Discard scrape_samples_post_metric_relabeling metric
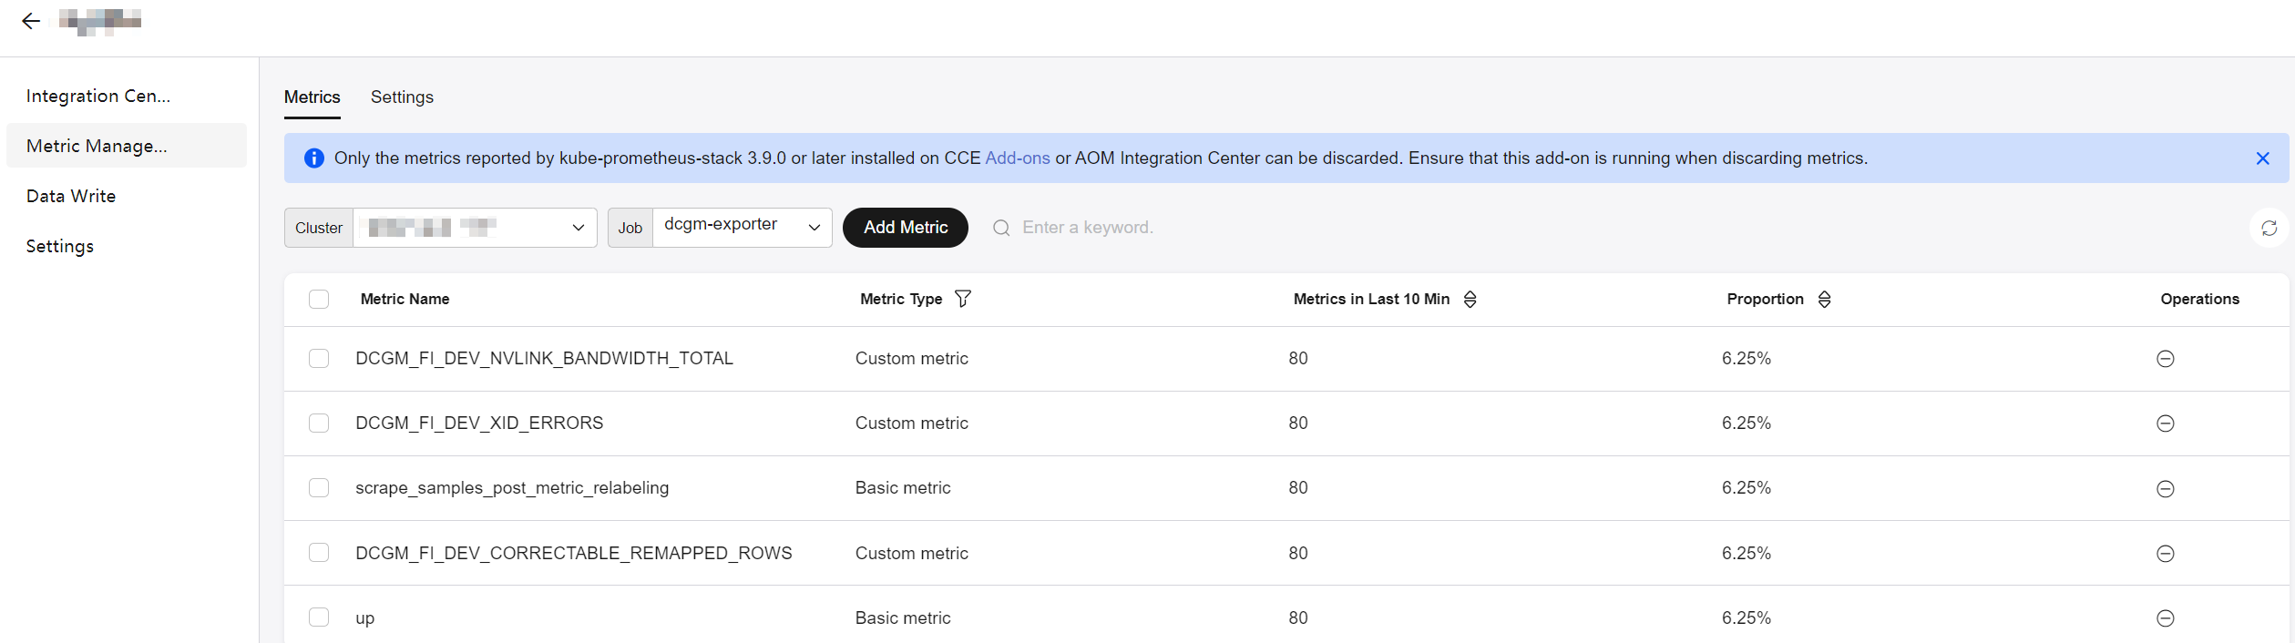 point(2166,489)
